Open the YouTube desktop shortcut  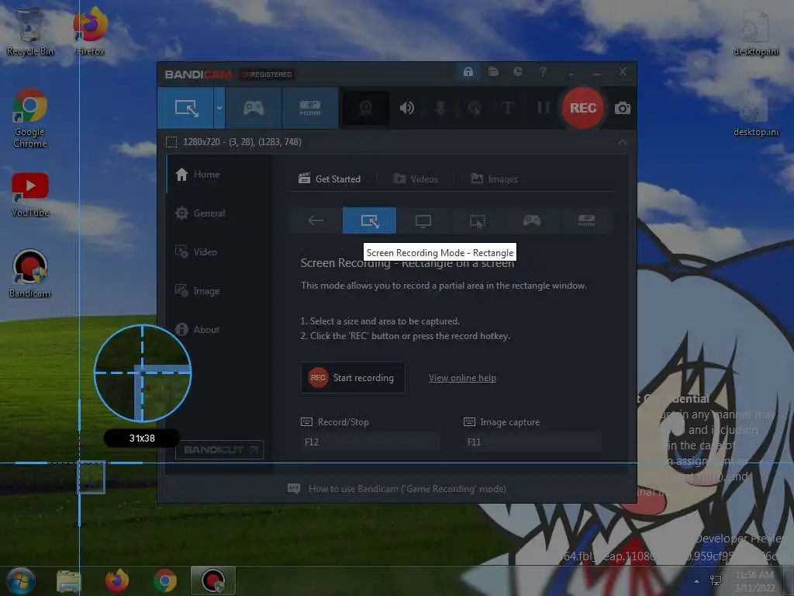pyautogui.click(x=30, y=195)
